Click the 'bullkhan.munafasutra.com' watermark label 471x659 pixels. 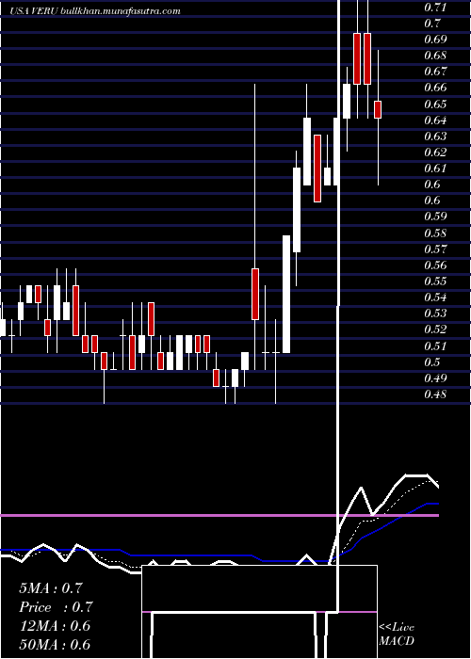pyautogui.click(x=121, y=11)
